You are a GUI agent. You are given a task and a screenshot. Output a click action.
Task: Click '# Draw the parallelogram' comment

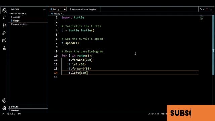pos(82,51)
